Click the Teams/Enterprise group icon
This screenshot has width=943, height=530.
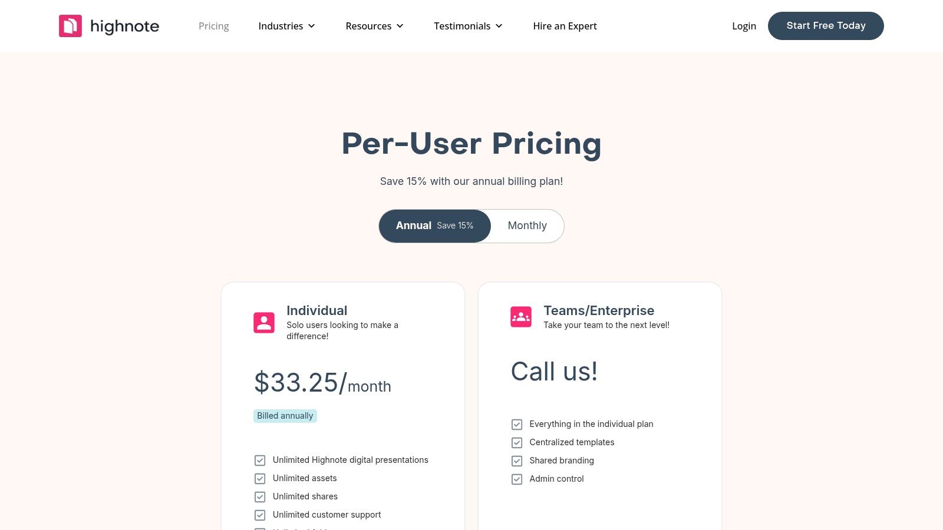[521, 317]
